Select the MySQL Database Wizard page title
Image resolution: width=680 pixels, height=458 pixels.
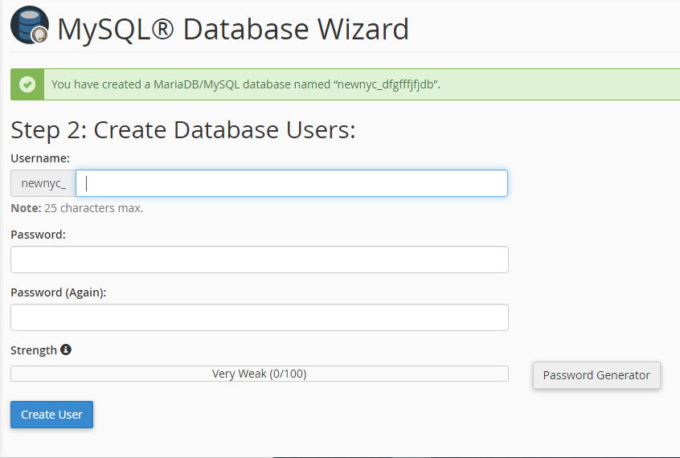(233, 29)
